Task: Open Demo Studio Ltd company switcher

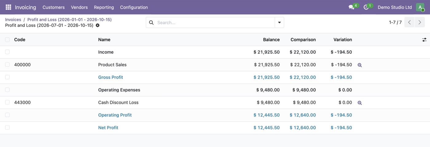Action: 395,7
